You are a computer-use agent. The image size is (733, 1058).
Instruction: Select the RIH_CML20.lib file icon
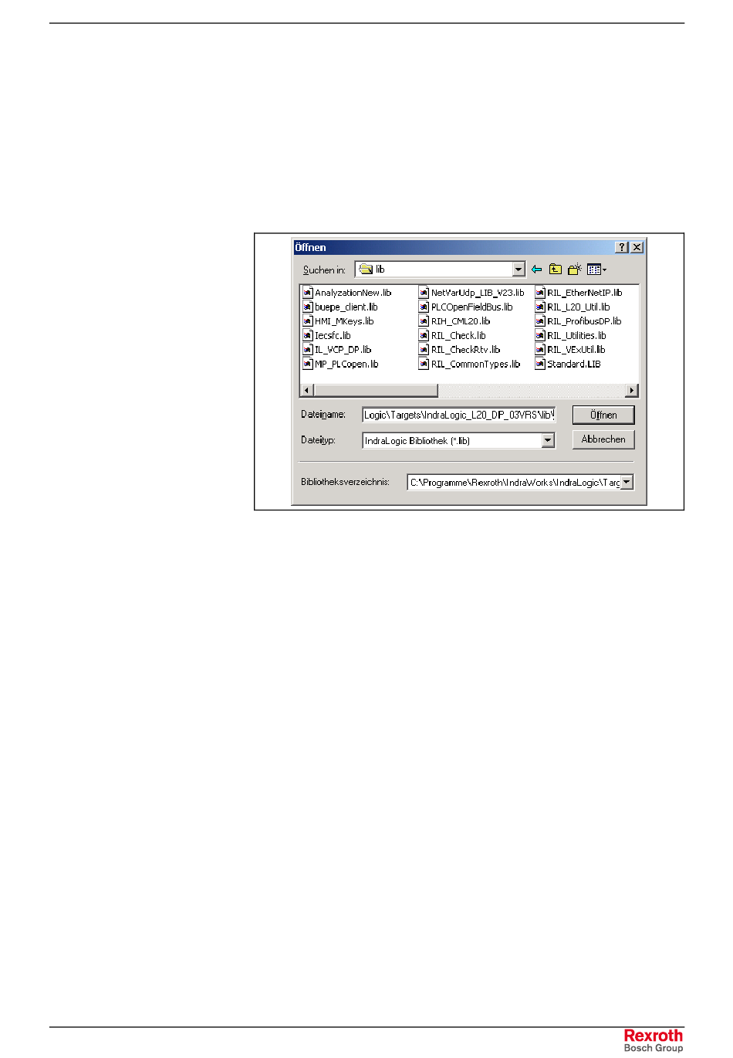pyautogui.click(x=424, y=321)
